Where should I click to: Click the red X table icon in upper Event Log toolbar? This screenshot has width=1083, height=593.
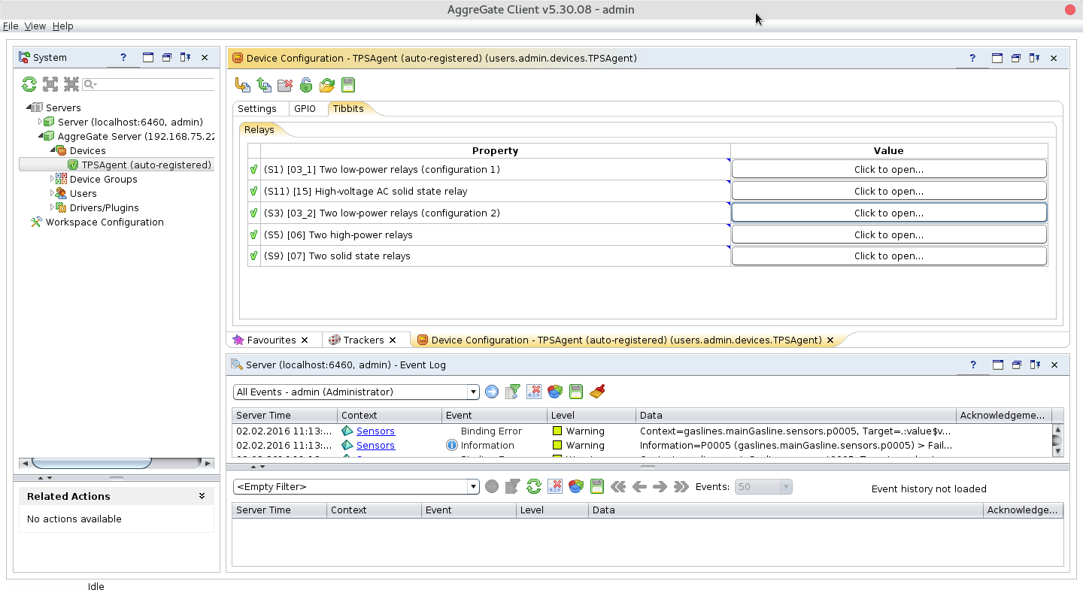[534, 392]
